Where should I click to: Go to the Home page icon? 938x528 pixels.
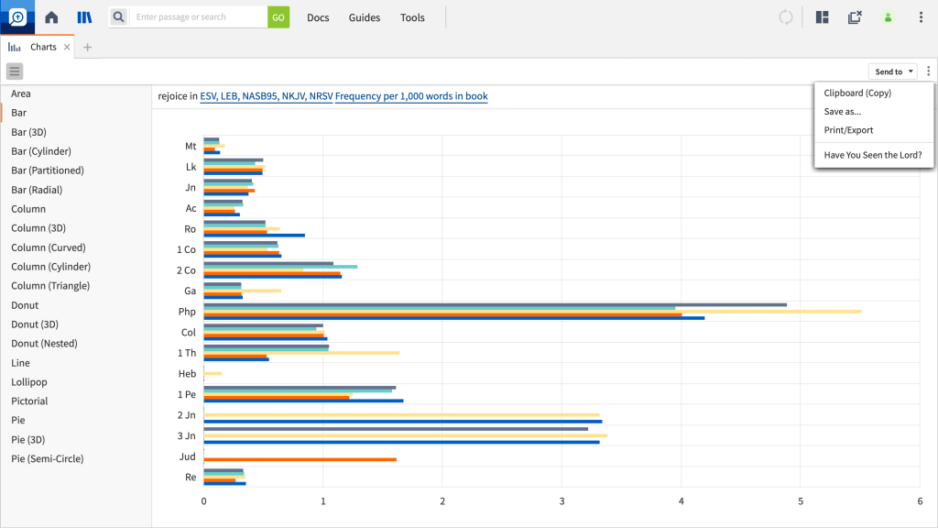click(51, 17)
